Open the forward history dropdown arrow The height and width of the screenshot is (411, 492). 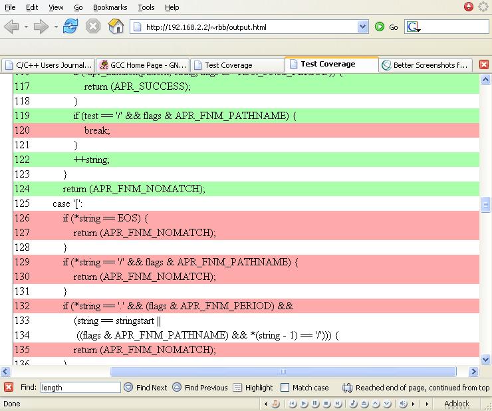(56, 27)
